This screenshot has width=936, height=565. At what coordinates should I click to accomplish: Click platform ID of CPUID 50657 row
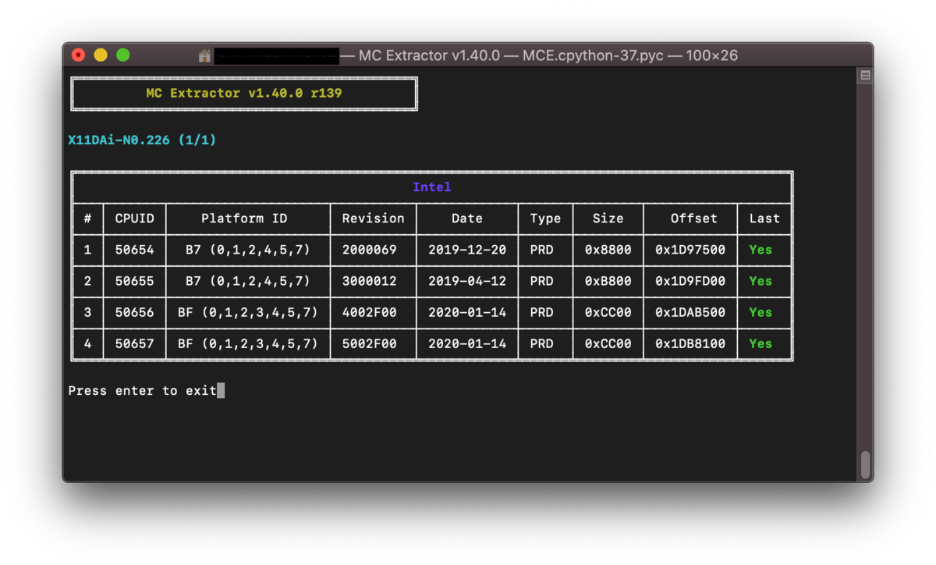coord(248,343)
